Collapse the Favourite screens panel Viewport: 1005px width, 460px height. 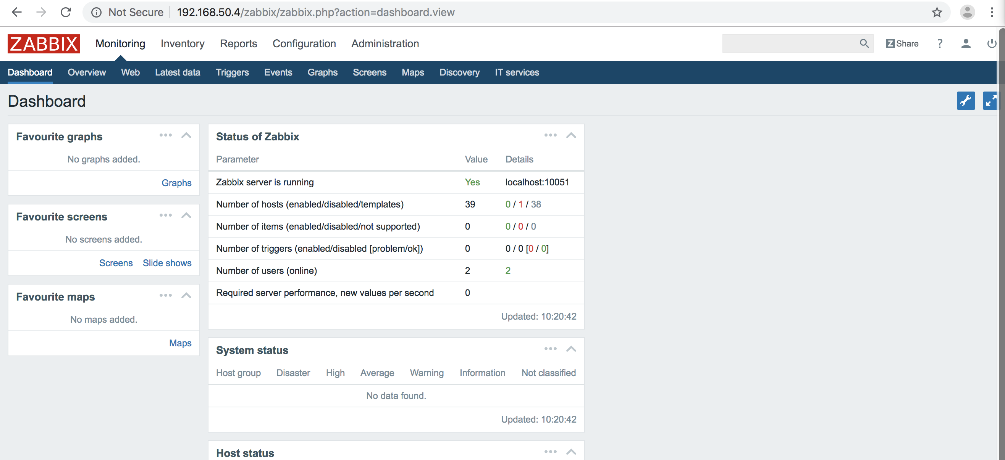click(187, 216)
